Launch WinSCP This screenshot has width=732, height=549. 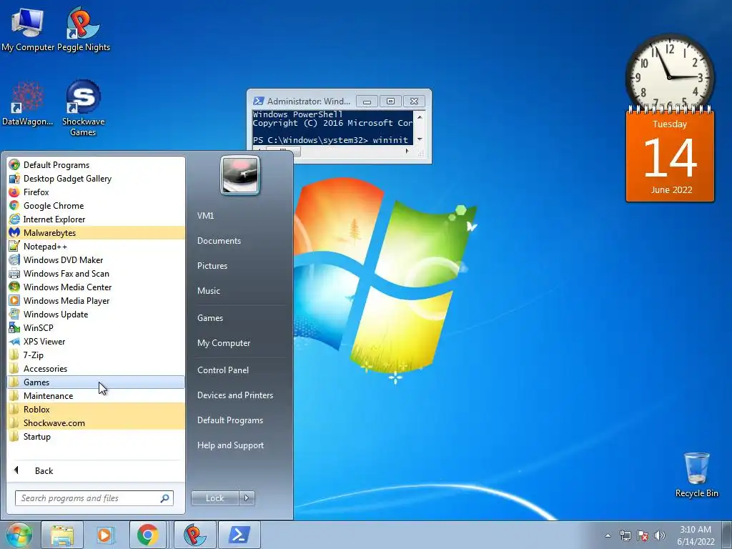96,327
